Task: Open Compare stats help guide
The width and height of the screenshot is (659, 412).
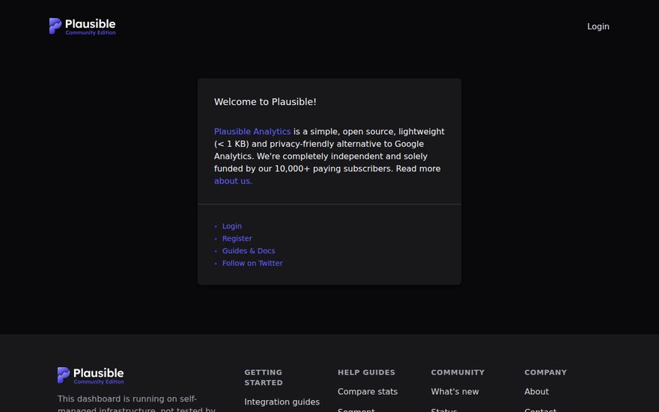Action: pyautogui.click(x=368, y=391)
